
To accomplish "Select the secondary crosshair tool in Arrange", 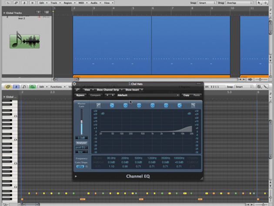I will pos(266,3).
